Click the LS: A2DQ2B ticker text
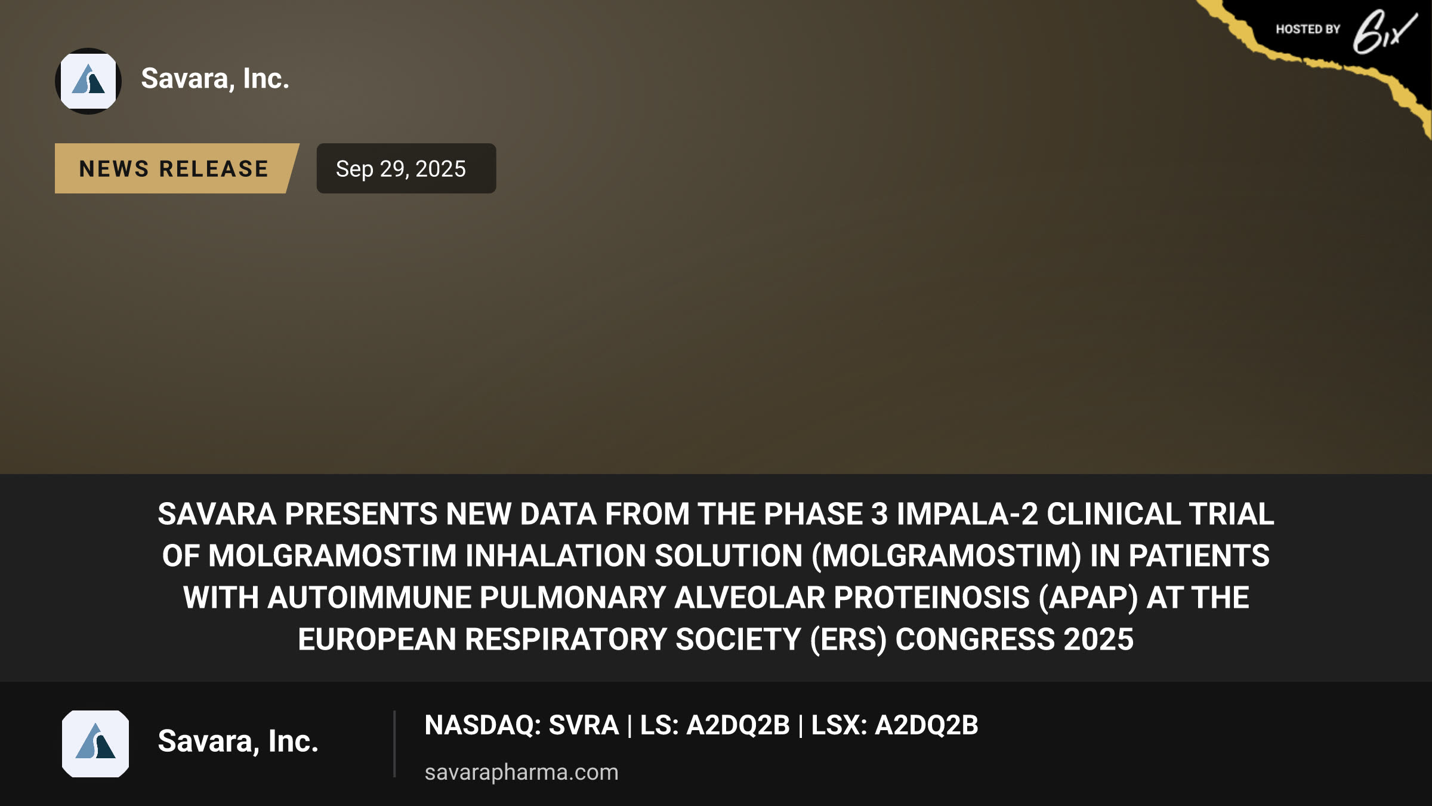Viewport: 1432px width, 806px height. click(x=715, y=725)
